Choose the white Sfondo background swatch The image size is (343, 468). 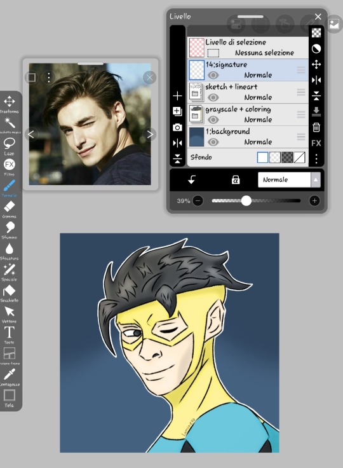coord(262,157)
